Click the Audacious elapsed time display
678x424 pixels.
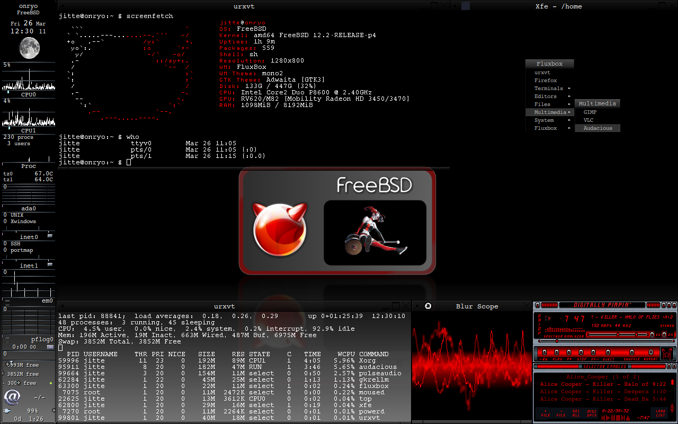coord(573,319)
